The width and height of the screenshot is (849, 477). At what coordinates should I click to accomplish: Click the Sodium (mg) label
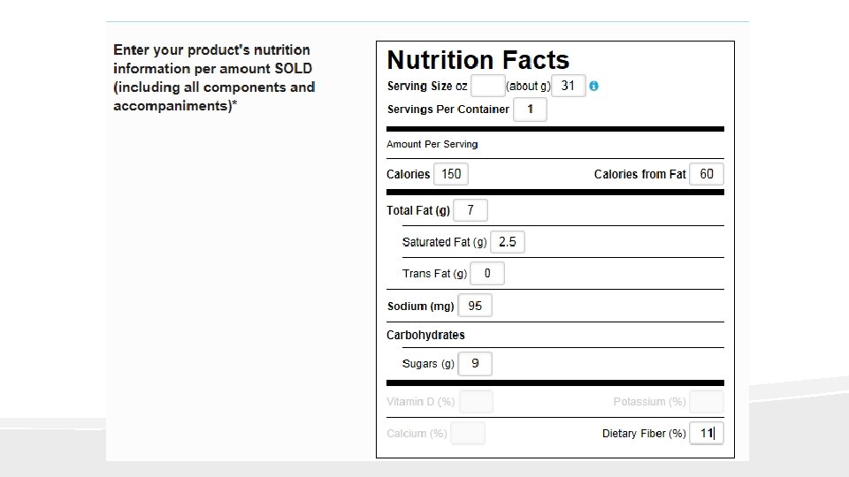(420, 307)
